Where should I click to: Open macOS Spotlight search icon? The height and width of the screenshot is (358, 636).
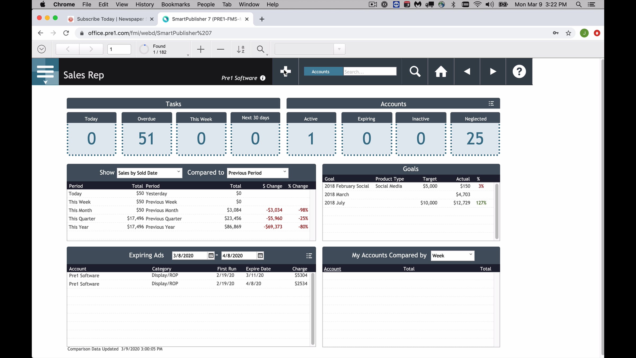(579, 5)
